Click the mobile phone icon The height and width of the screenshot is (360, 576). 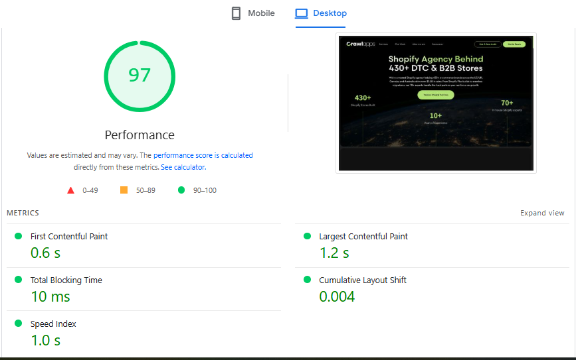237,13
